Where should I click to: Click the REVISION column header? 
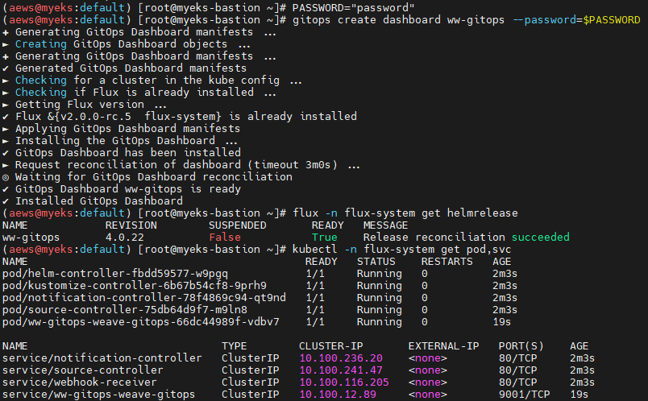(131, 225)
